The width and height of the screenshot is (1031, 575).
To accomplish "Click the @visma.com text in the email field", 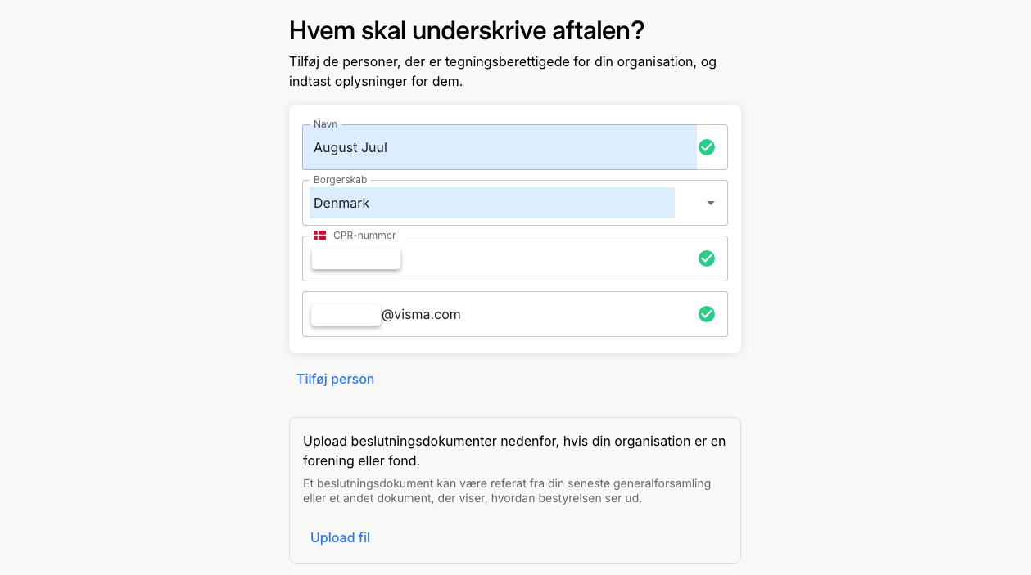I will [421, 314].
